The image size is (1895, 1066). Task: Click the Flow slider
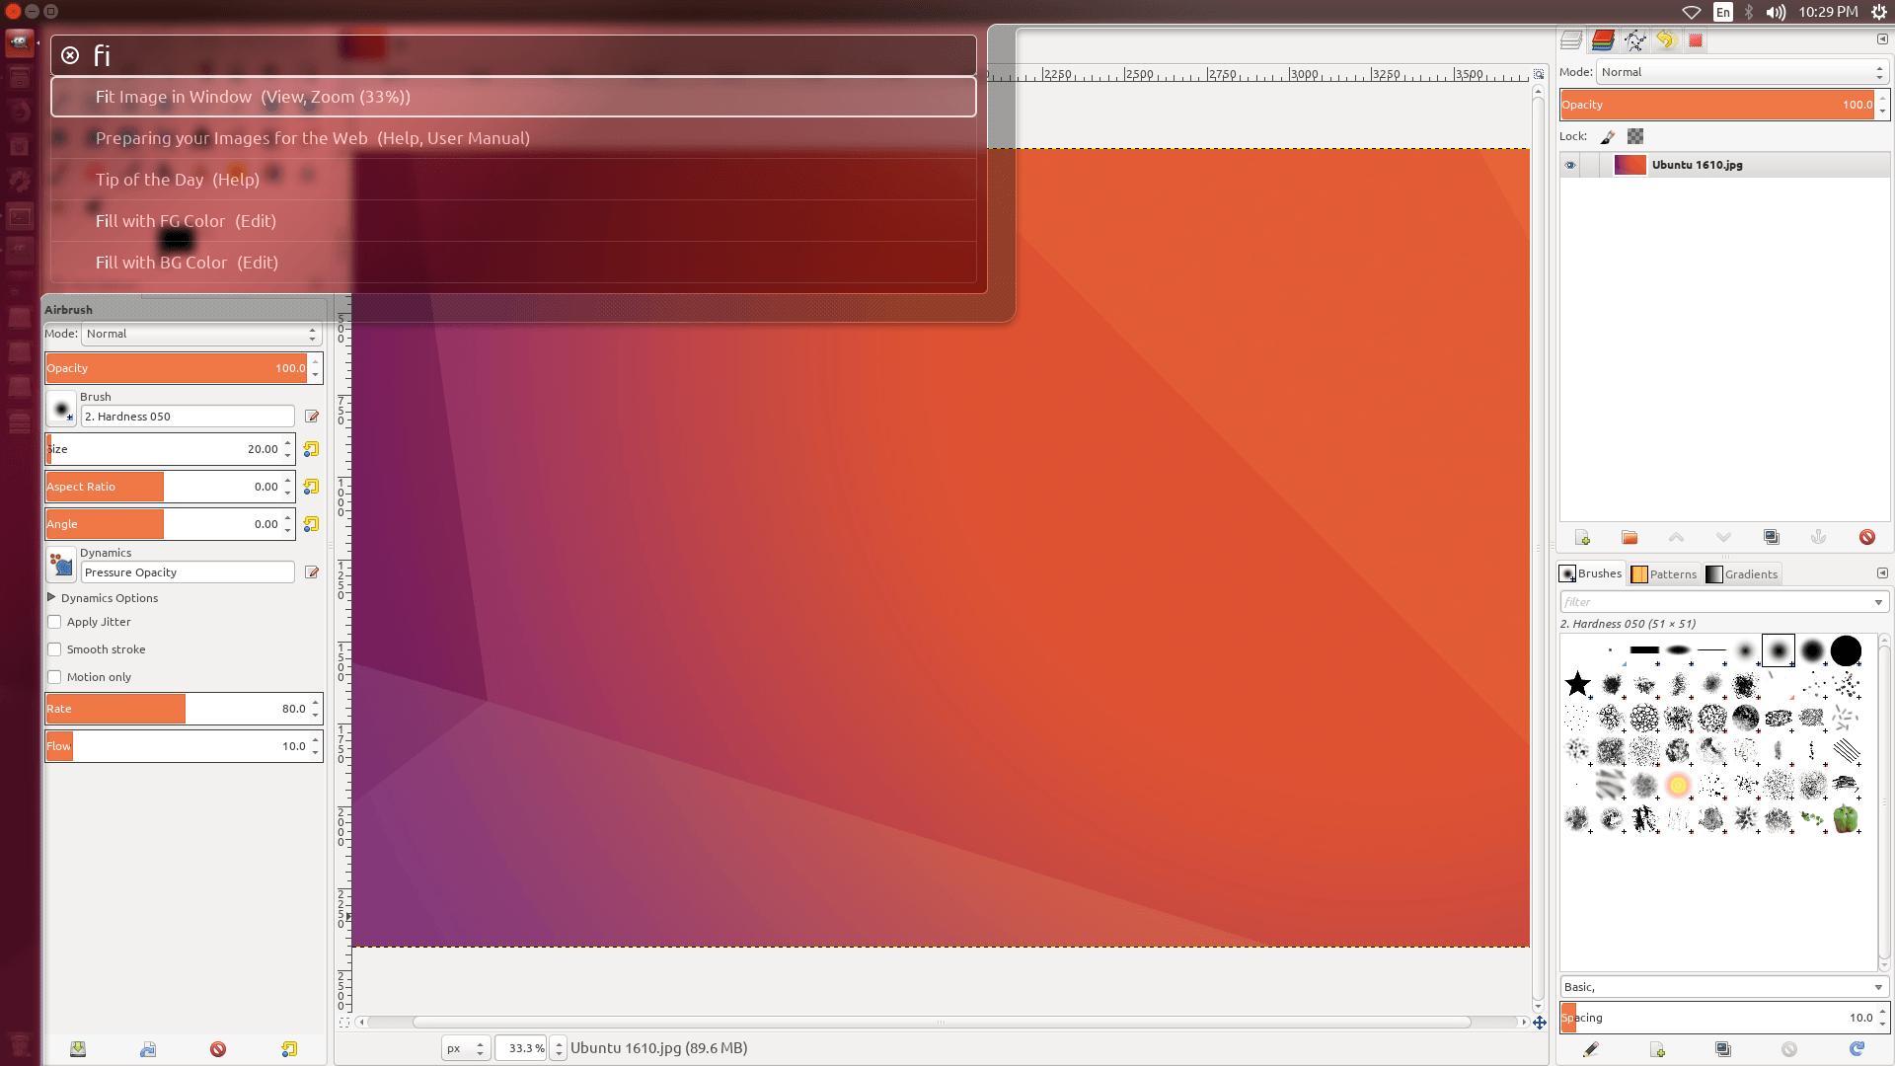pyautogui.click(x=178, y=746)
